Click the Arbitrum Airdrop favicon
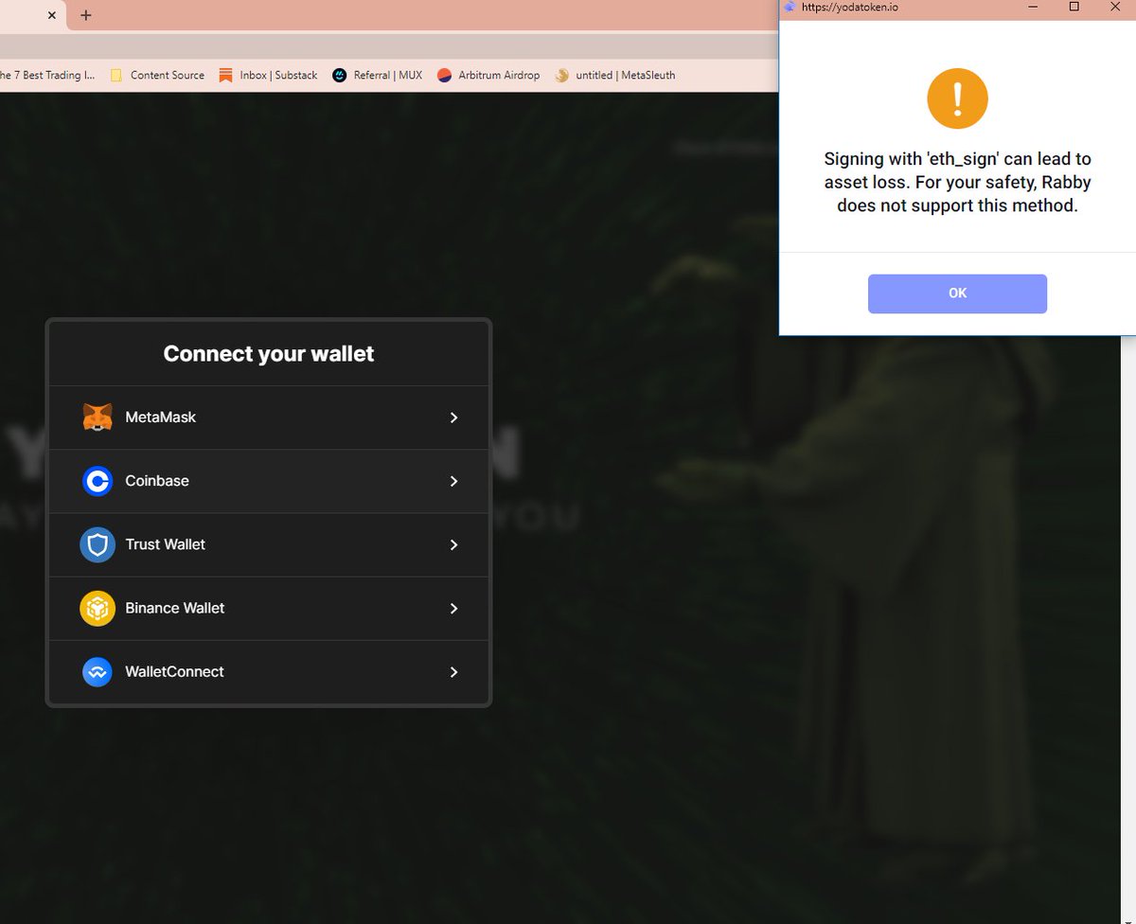The height and width of the screenshot is (924, 1136). point(444,76)
